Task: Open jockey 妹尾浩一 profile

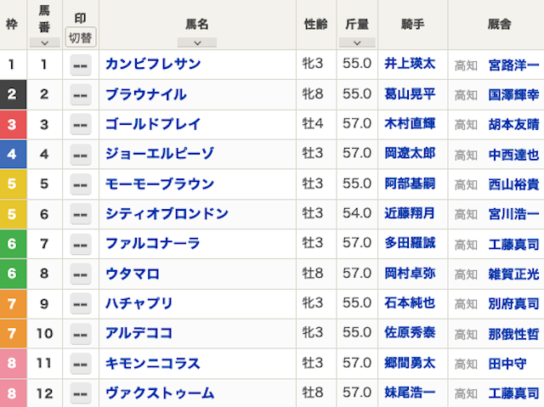Action: [410, 393]
